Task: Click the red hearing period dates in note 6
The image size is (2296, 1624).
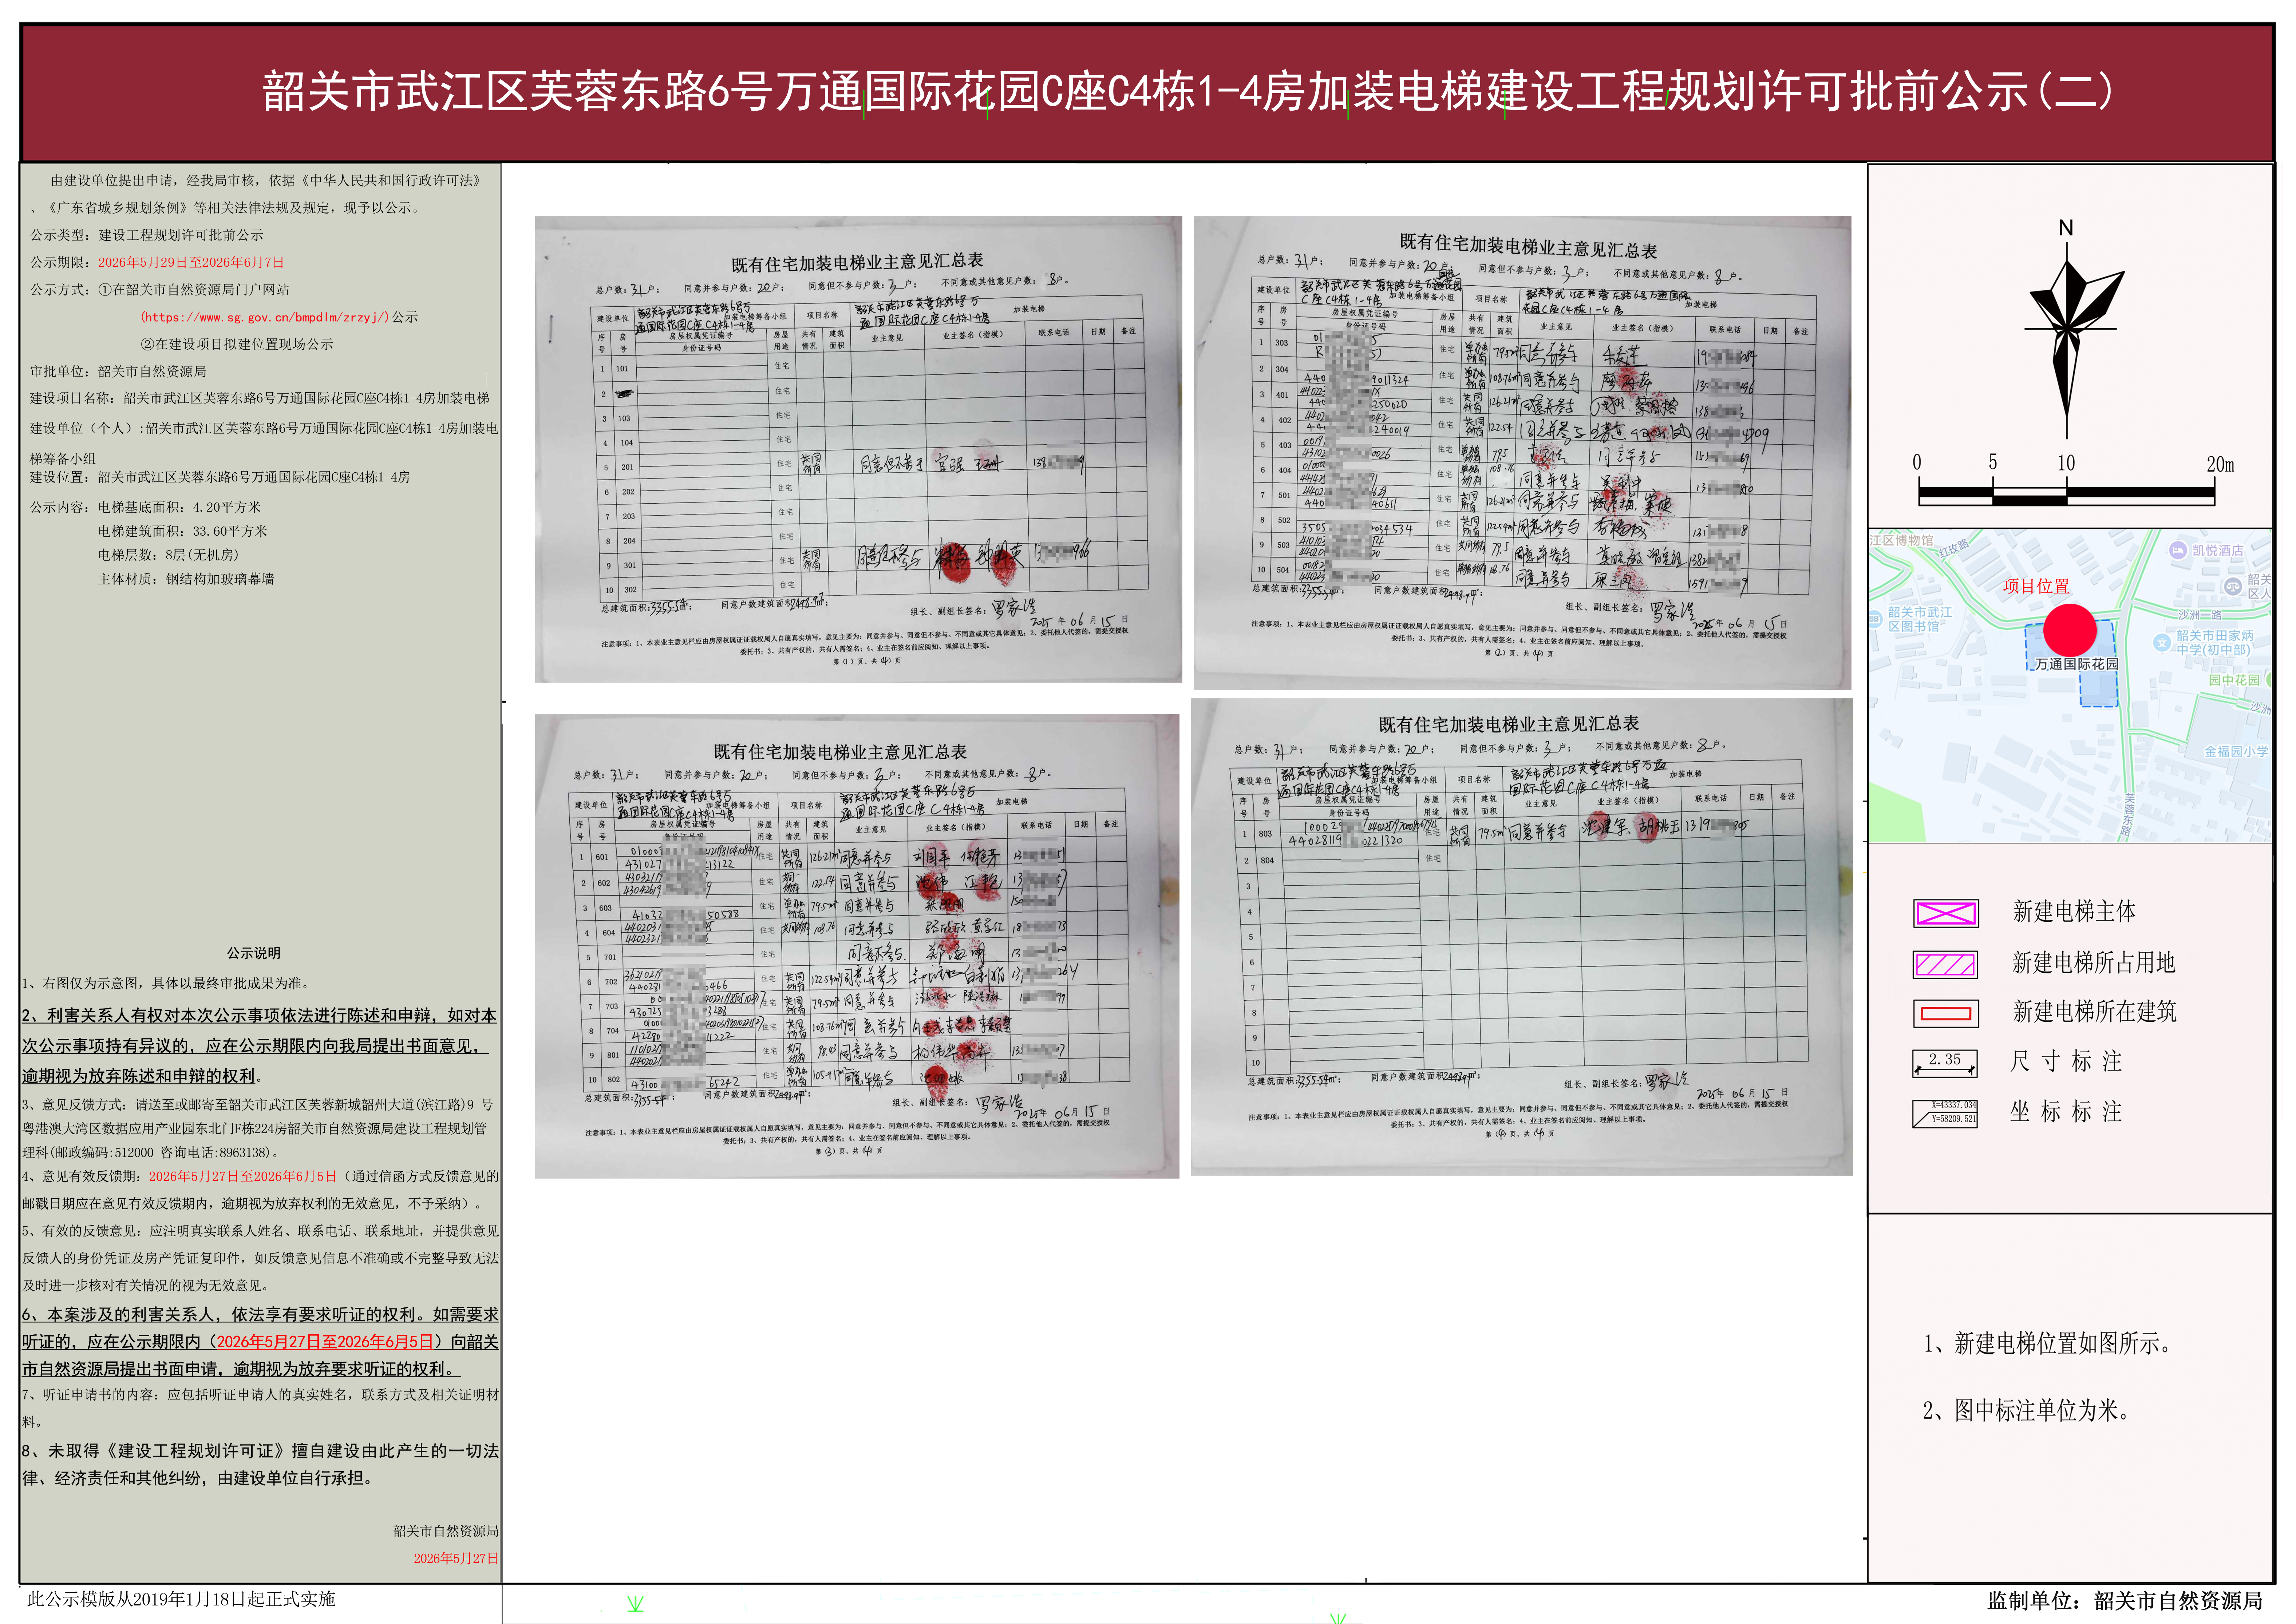Action: [325, 1342]
